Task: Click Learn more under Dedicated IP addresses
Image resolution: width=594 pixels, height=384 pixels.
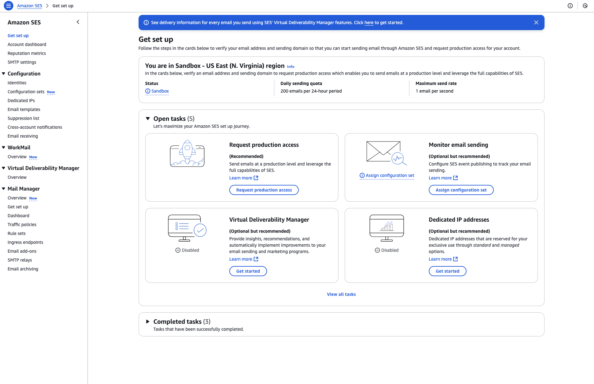Action: (x=440, y=259)
